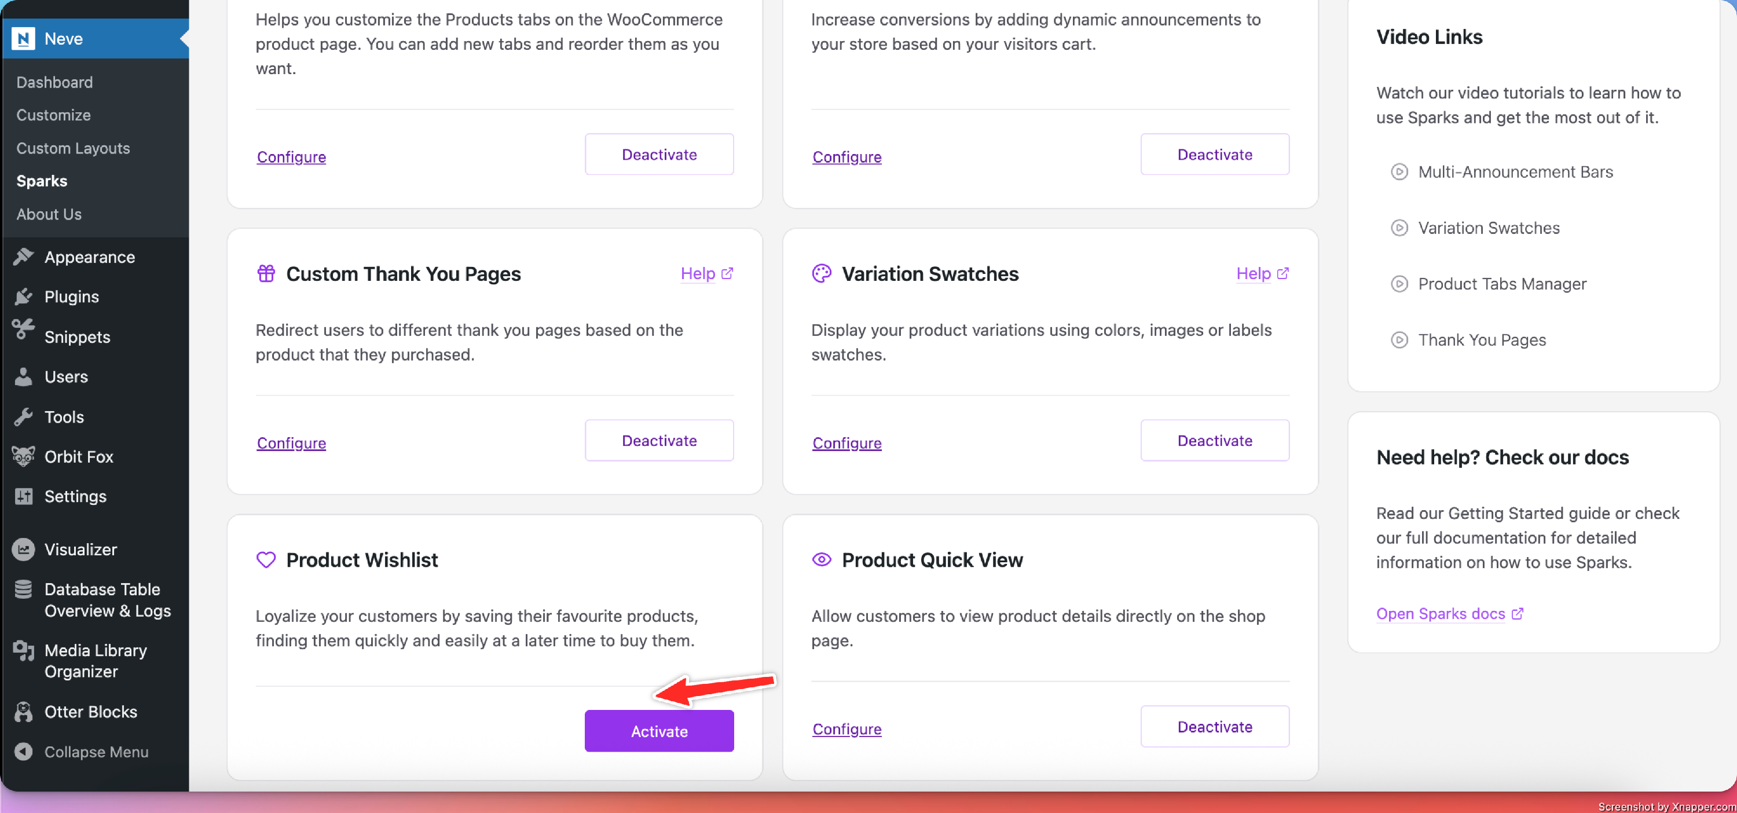This screenshot has height=813, width=1737.
Task: Activate the Product Wishlist module
Action: tap(659, 731)
